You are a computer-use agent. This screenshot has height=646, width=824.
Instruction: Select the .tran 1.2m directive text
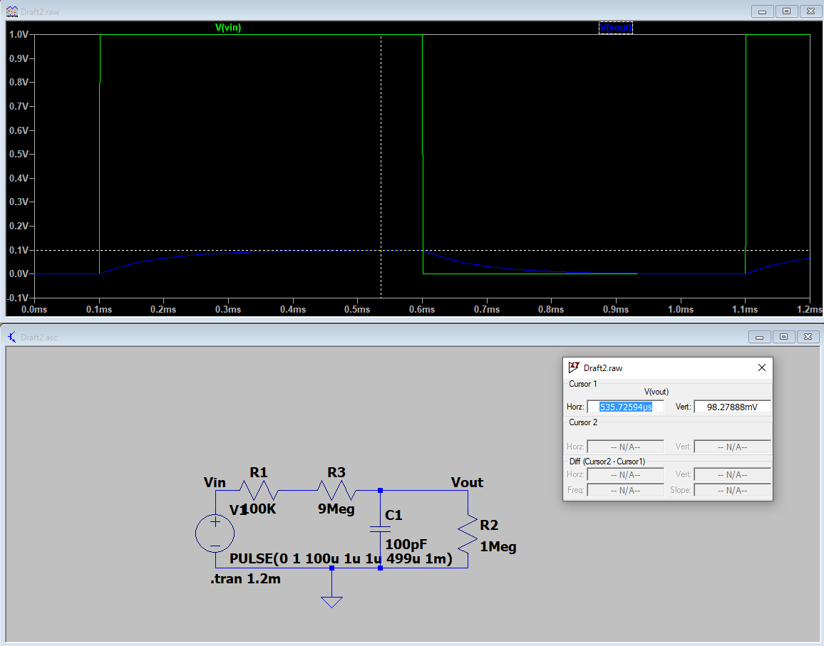pos(245,579)
